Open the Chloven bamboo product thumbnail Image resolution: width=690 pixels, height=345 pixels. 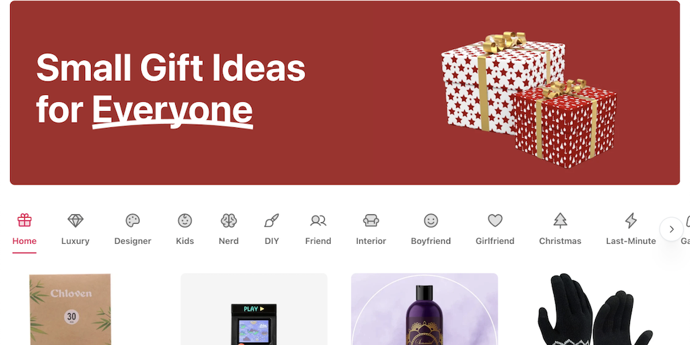pyautogui.click(x=70, y=309)
